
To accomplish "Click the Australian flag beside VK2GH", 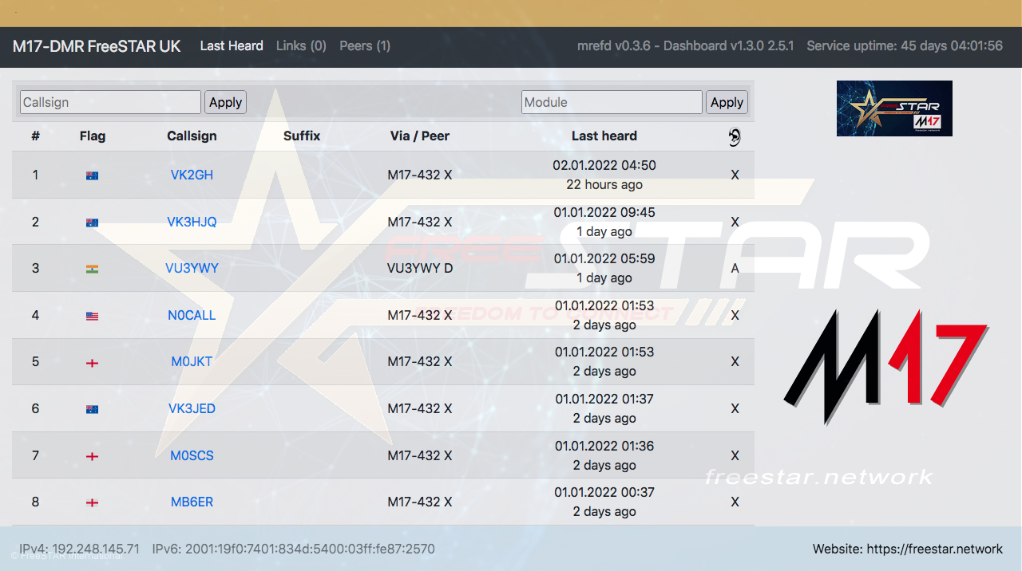I will 93,175.
